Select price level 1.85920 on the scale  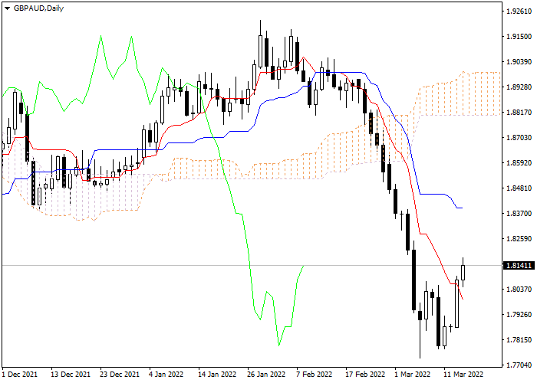pos(519,162)
